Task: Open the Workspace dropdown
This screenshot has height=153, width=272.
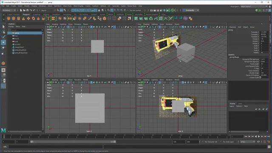Action: 254,6
